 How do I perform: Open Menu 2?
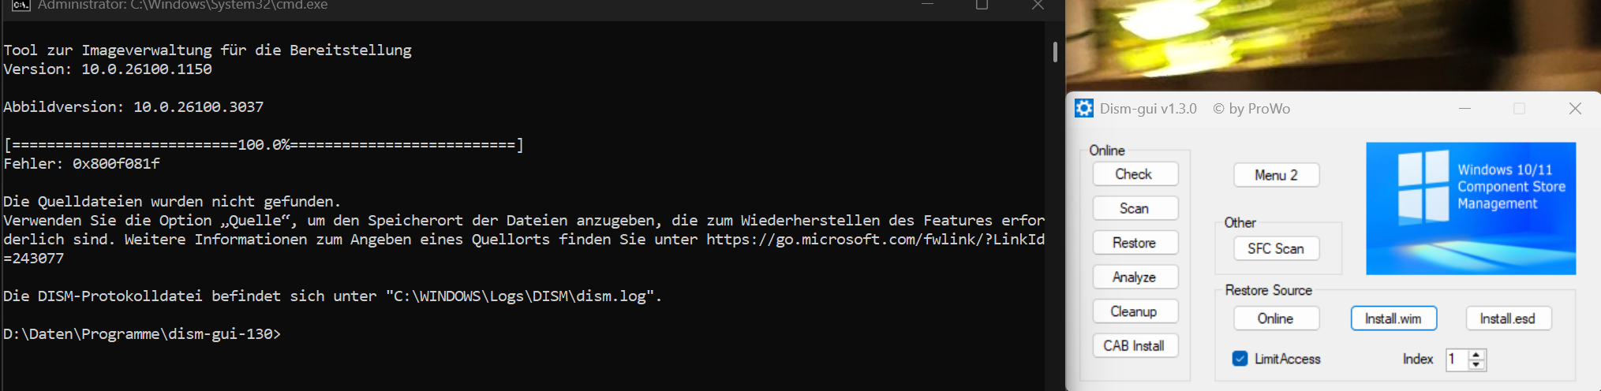1276,175
